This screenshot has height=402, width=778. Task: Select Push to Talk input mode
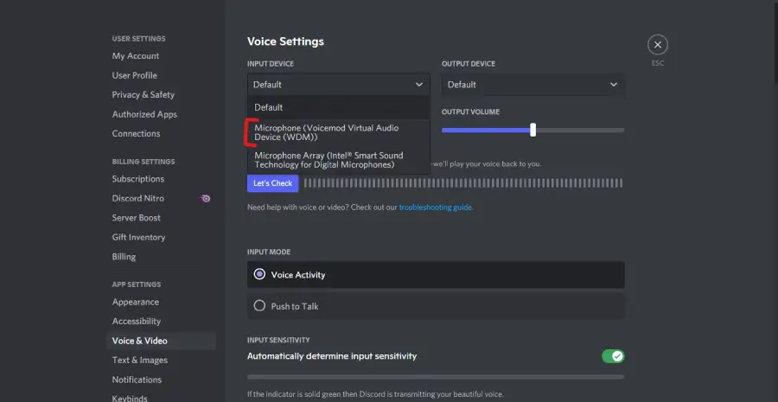[x=436, y=306]
